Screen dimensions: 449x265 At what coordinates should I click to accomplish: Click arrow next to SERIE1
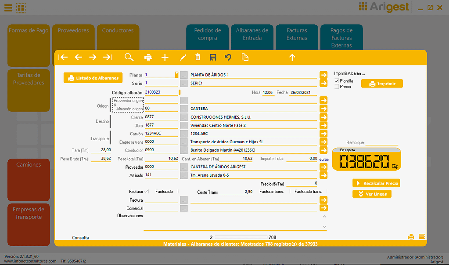coord(323,83)
